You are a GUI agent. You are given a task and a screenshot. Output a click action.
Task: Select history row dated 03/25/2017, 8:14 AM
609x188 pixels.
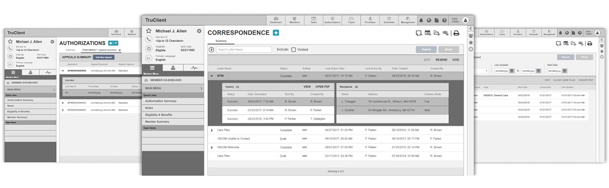[x=278, y=110]
